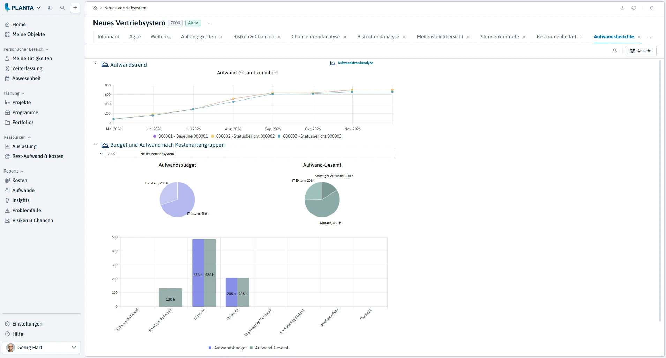Open the Weitere... tab

[x=161, y=37]
